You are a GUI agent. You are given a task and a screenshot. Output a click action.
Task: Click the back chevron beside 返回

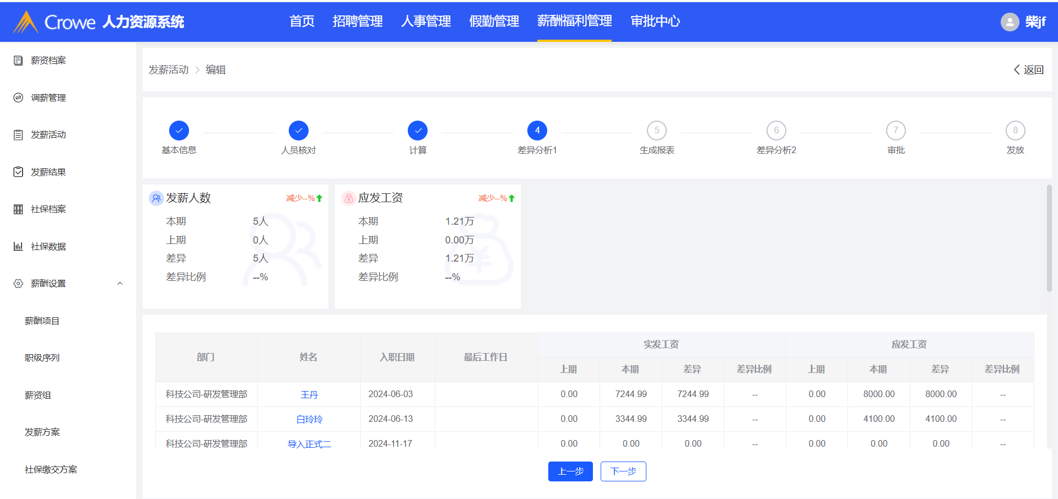(1017, 70)
